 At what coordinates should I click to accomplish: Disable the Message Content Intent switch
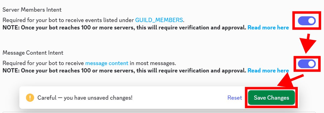[x=306, y=64]
